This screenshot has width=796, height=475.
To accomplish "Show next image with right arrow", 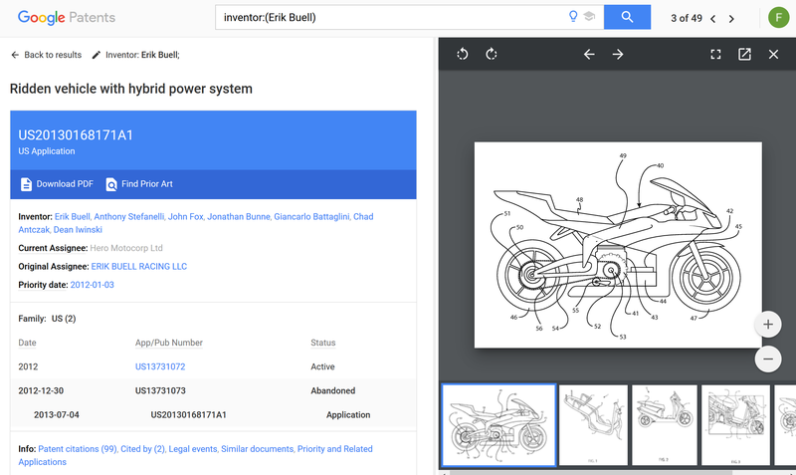I will pos(618,54).
